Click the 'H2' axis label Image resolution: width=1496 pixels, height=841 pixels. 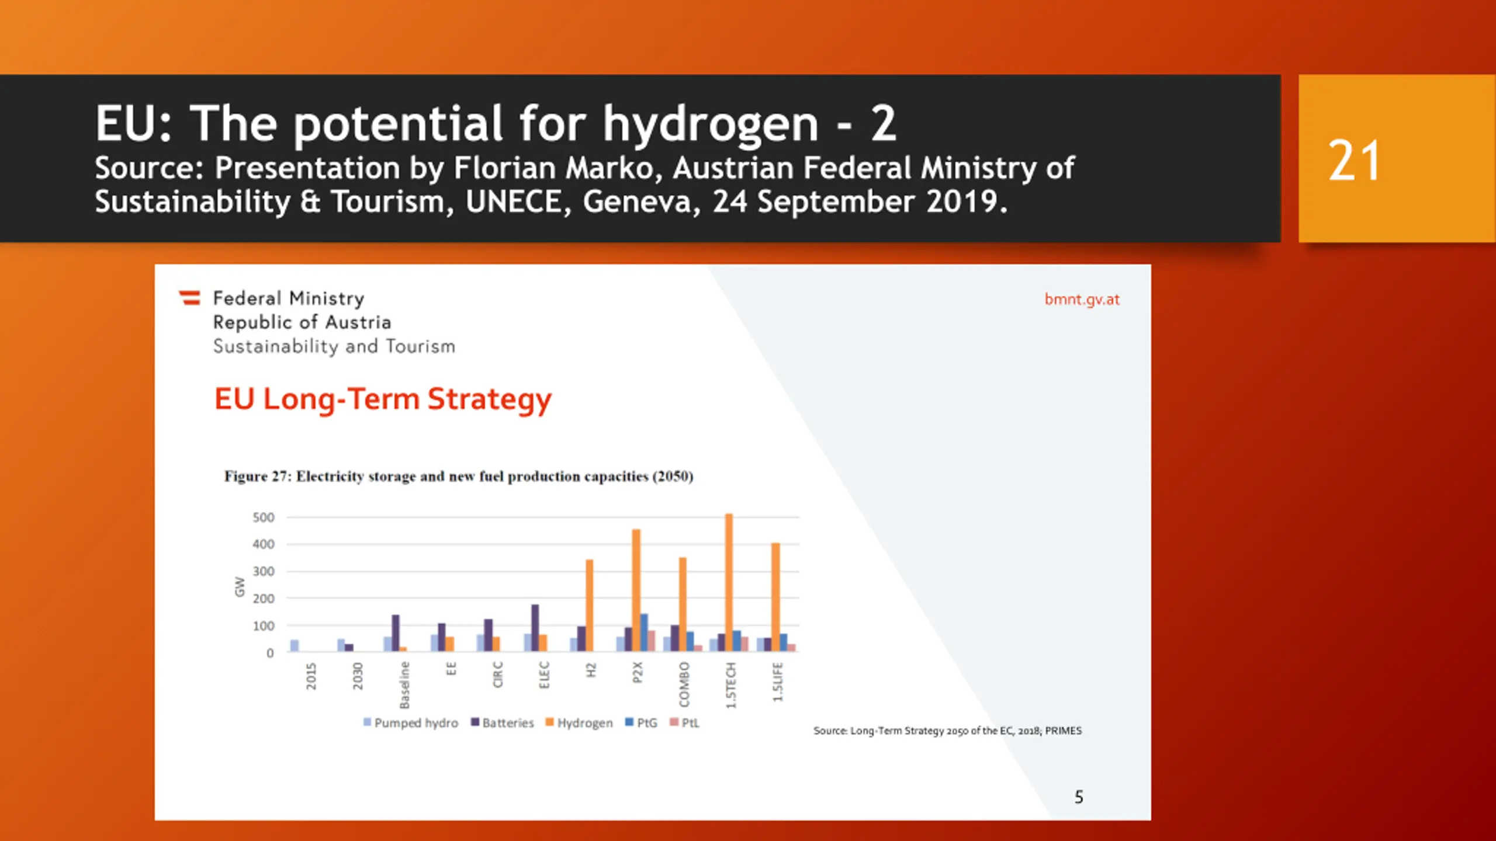click(591, 669)
